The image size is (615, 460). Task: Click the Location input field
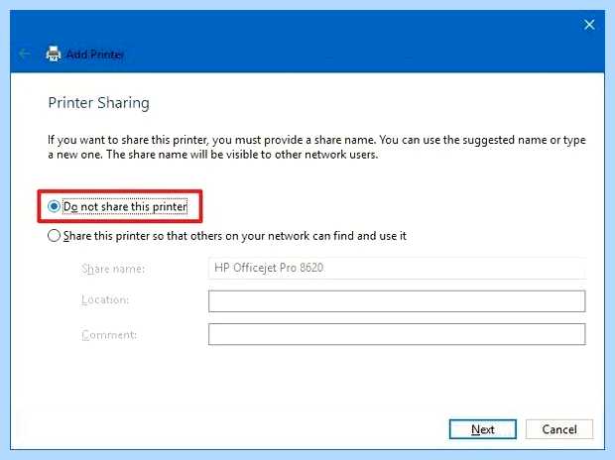coord(397,301)
